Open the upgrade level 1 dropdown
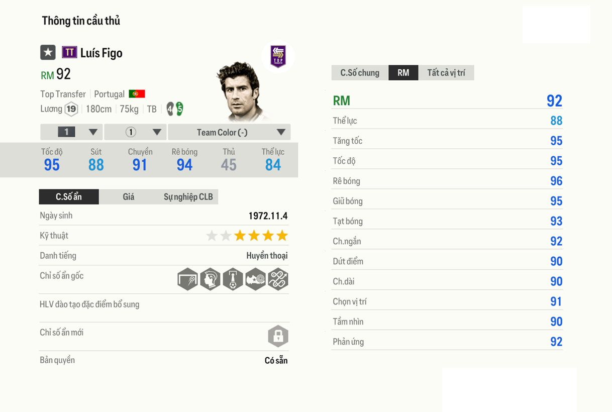612x412 pixels. pyautogui.click(x=72, y=132)
